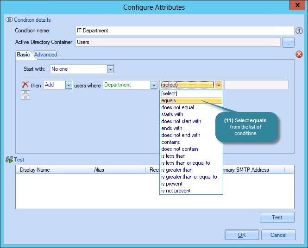
Task: Select the (select) option in list
Action: click(x=191, y=93)
